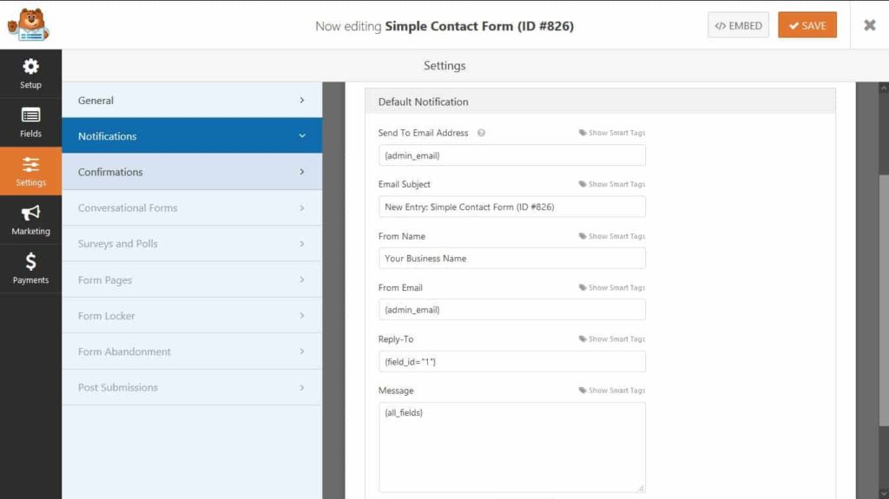This screenshot has width=889, height=499.
Task: Open the Confirmations settings section
Action: click(192, 172)
